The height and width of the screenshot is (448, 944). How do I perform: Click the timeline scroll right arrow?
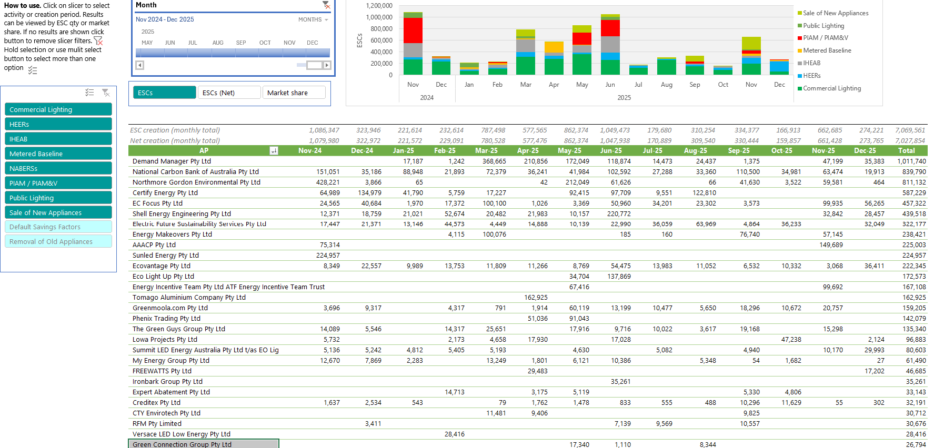(327, 65)
